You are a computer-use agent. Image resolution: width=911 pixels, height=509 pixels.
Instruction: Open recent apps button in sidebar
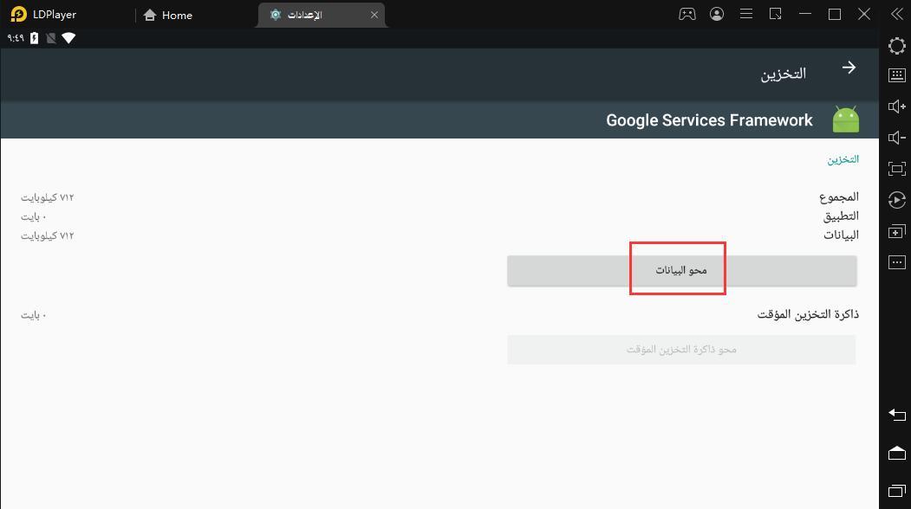896,491
